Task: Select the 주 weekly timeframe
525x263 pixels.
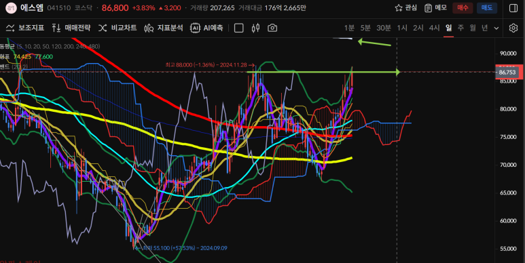Action: (460, 28)
